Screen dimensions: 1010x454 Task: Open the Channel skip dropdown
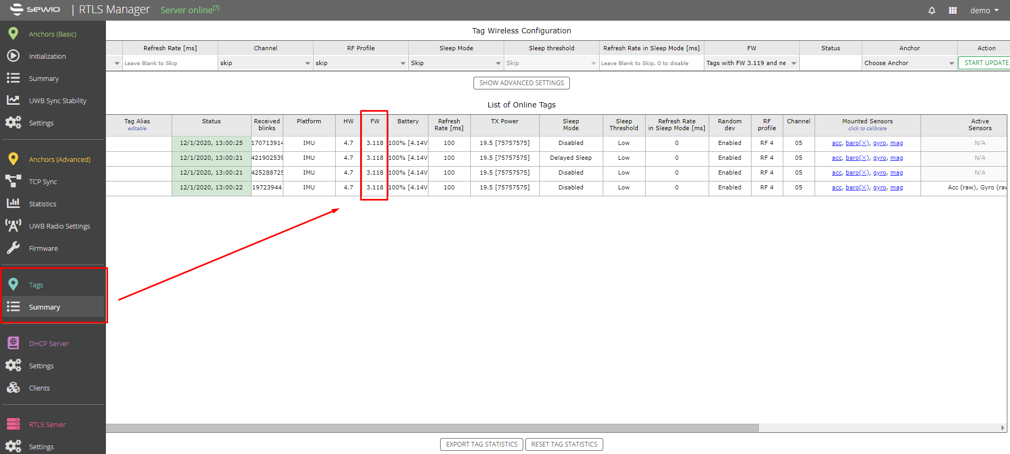click(x=265, y=63)
